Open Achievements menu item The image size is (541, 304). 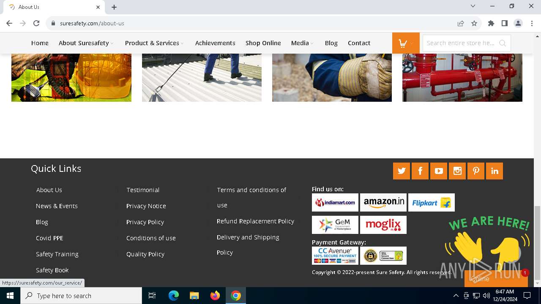(x=215, y=43)
